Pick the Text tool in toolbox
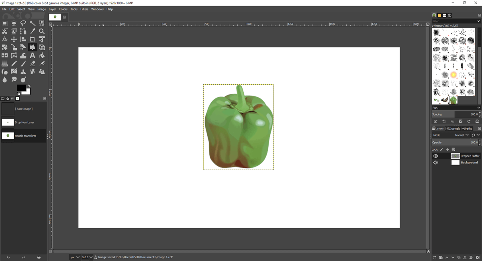Screen dimensions: 482x261 click(x=33, y=55)
